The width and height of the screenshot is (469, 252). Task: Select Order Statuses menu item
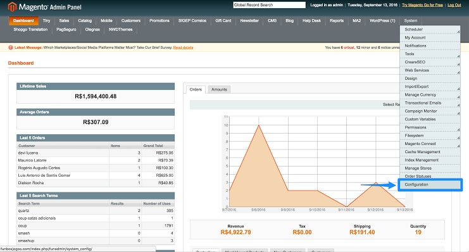(x=430, y=176)
